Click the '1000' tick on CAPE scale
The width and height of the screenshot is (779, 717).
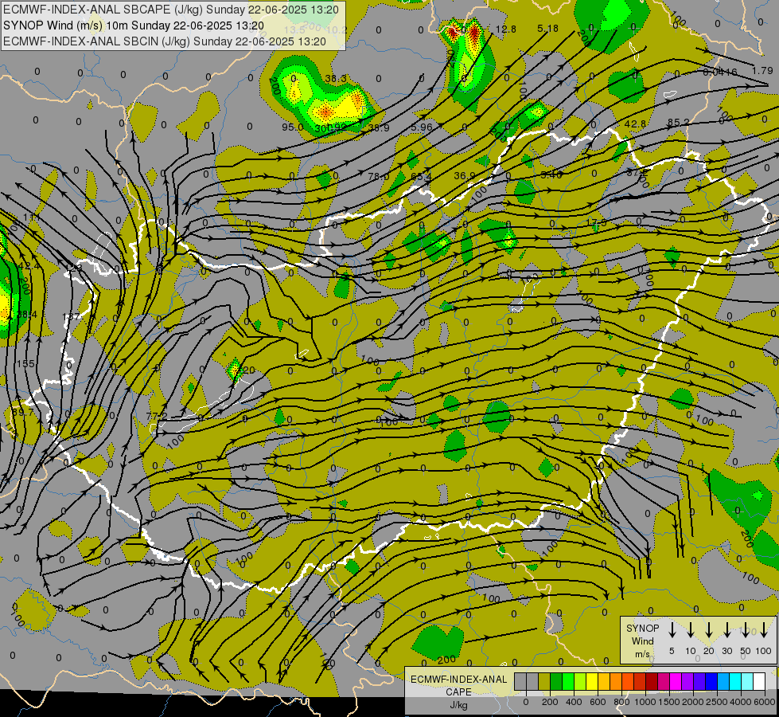[645, 702]
